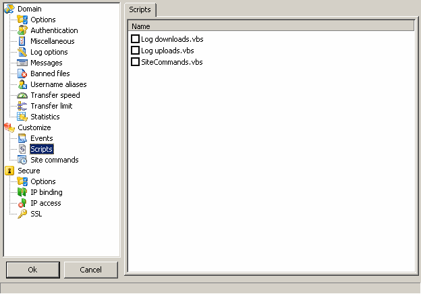Open Options under Secure
This screenshot has height=294, width=421.
(x=43, y=181)
